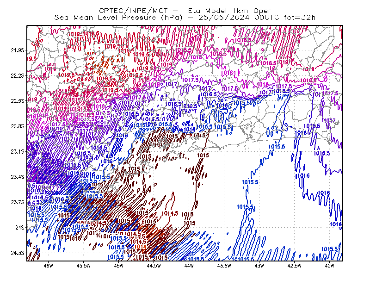
Task: Click the 24S latitude axis label
Action: (x=20, y=227)
